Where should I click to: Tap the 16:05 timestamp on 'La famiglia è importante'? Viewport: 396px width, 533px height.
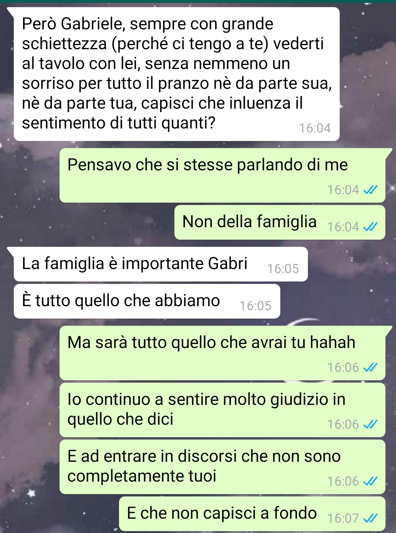point(283,269)
